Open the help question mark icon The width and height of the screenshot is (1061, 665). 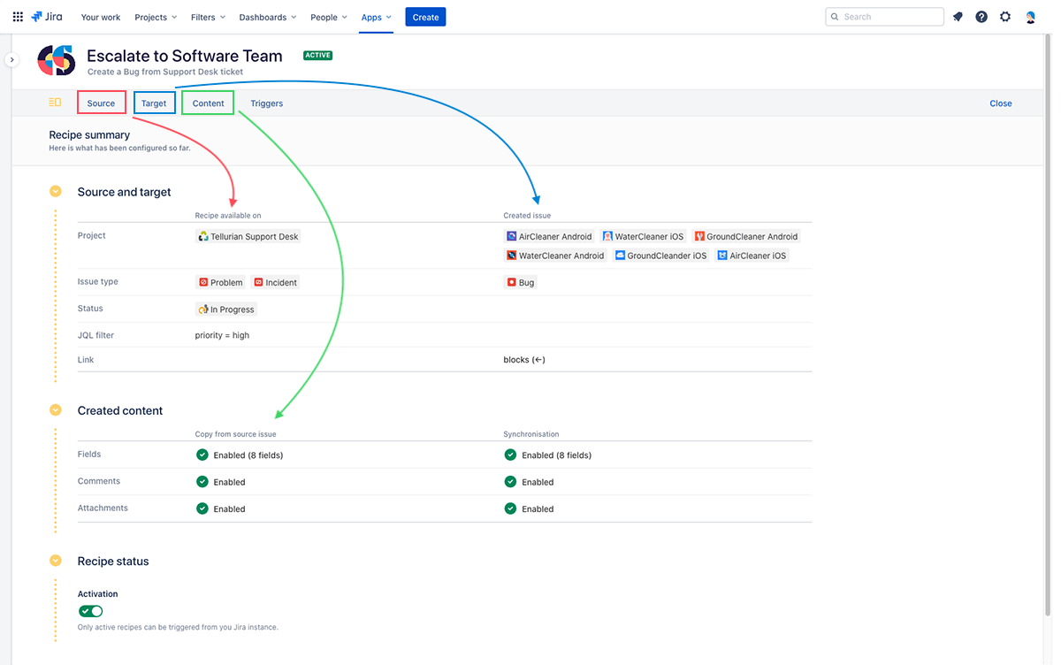click(x=981, y=17)
